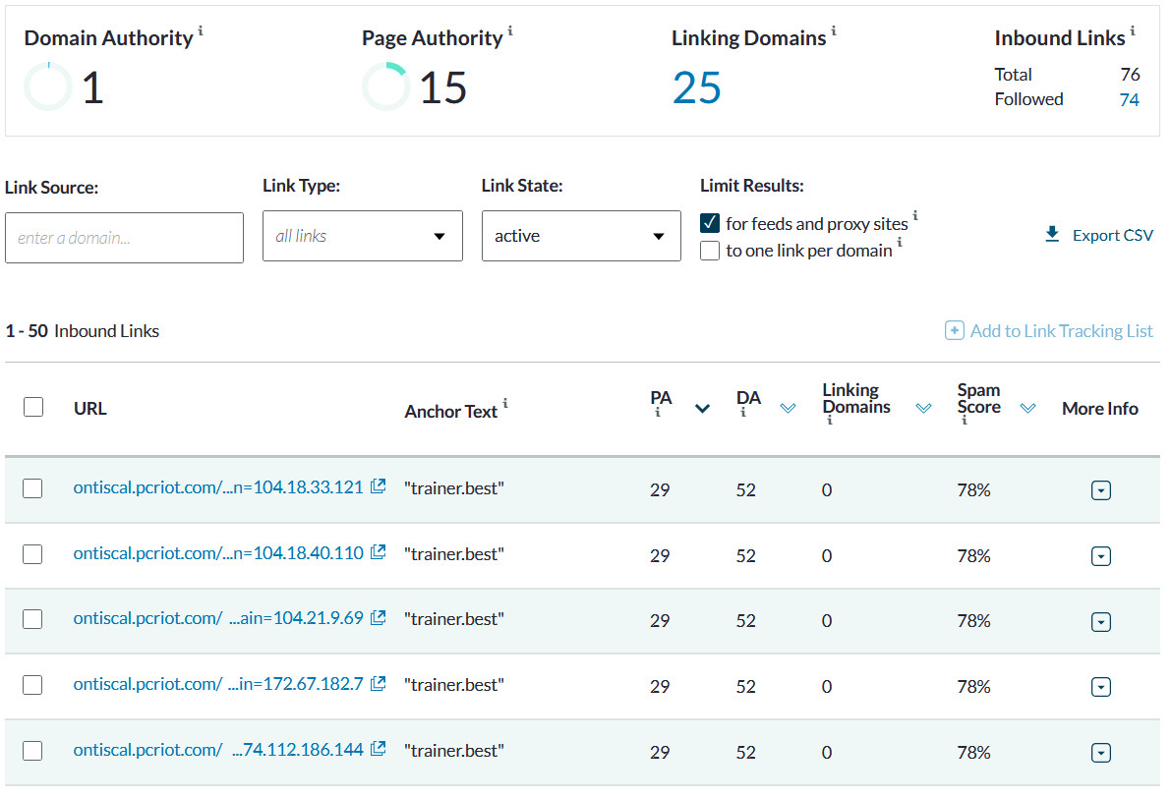This screenshot has width=1172, height=798.
Task: Click 78% spam score in 104.18.40.110 row
Action: point(973,556)
